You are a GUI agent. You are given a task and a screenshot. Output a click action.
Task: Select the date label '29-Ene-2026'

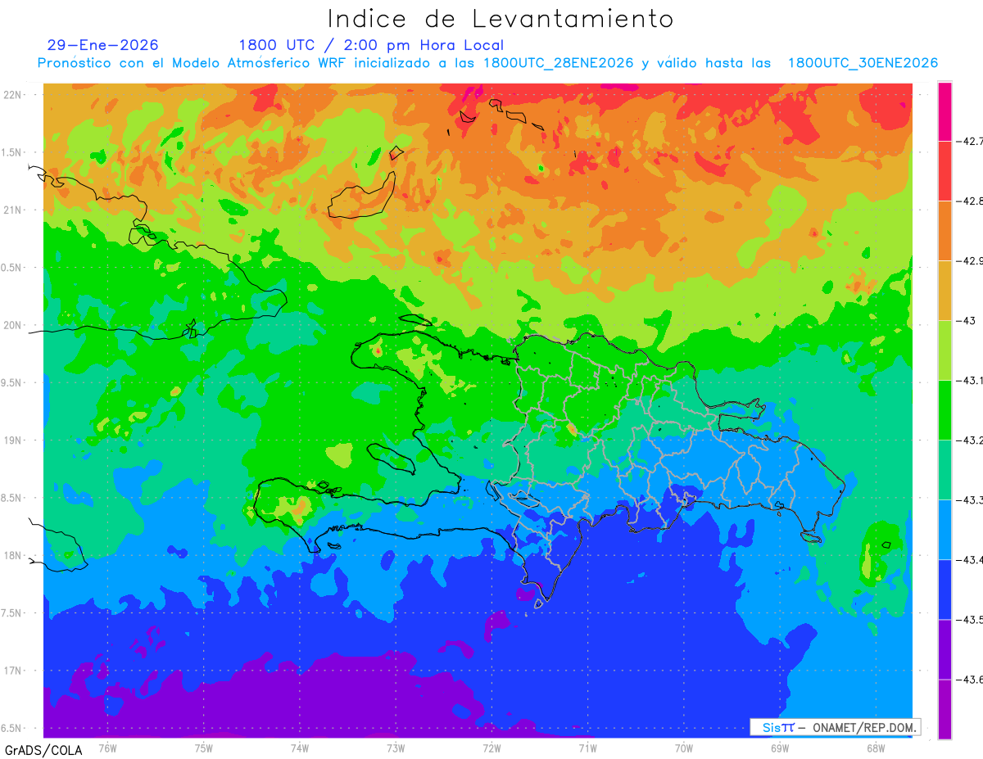(103, 45)
